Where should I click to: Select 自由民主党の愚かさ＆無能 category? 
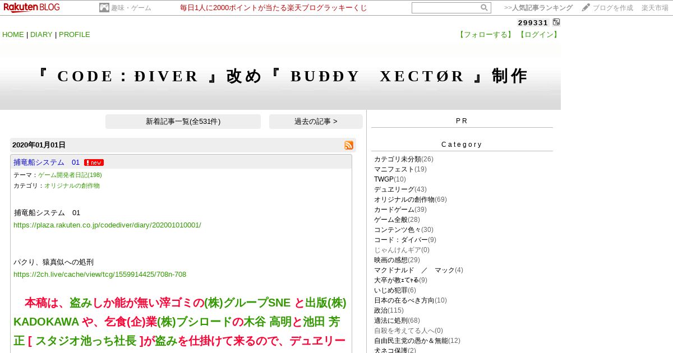[x=411, y=341]
